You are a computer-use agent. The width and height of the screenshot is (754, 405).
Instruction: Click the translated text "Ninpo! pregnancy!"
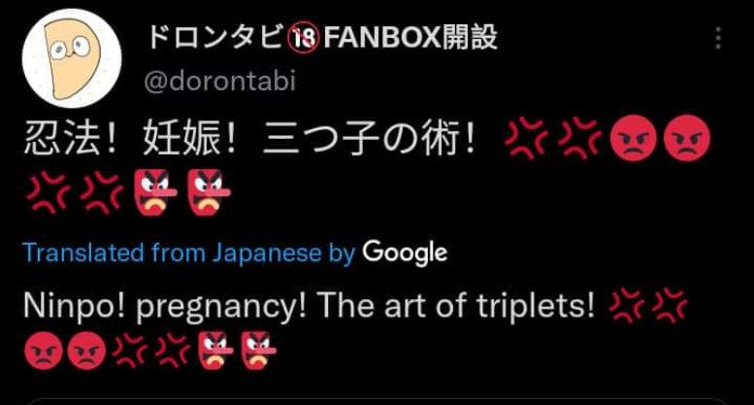tap(164, 306)
